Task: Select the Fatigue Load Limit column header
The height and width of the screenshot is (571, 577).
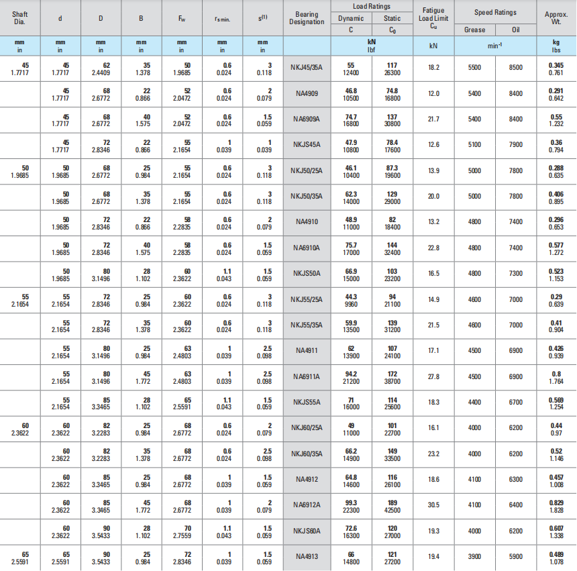Action: pyautogui.click(x=433, y=18)
